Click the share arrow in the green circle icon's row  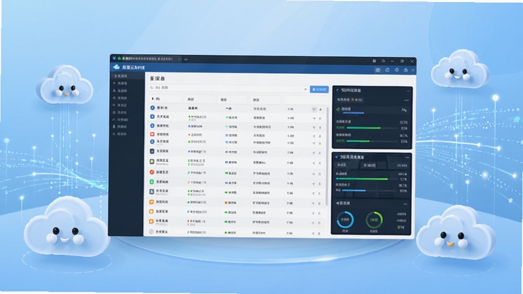tap(313, 184)
